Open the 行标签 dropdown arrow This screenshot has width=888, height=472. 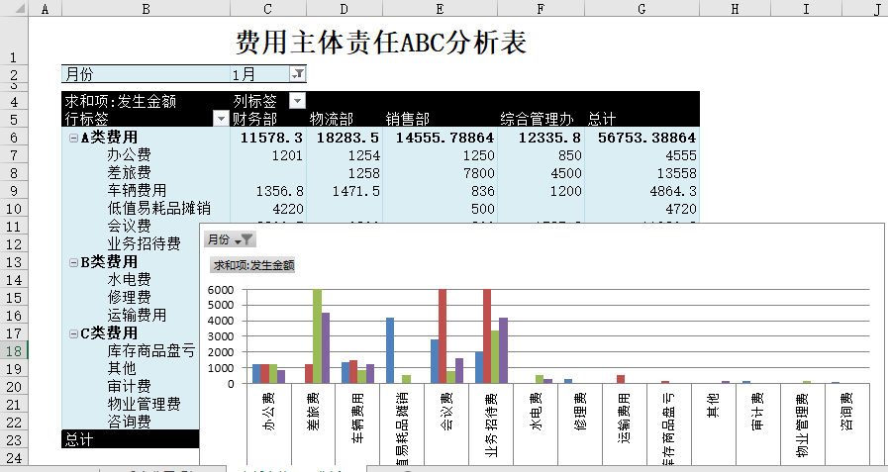(220, 119)
